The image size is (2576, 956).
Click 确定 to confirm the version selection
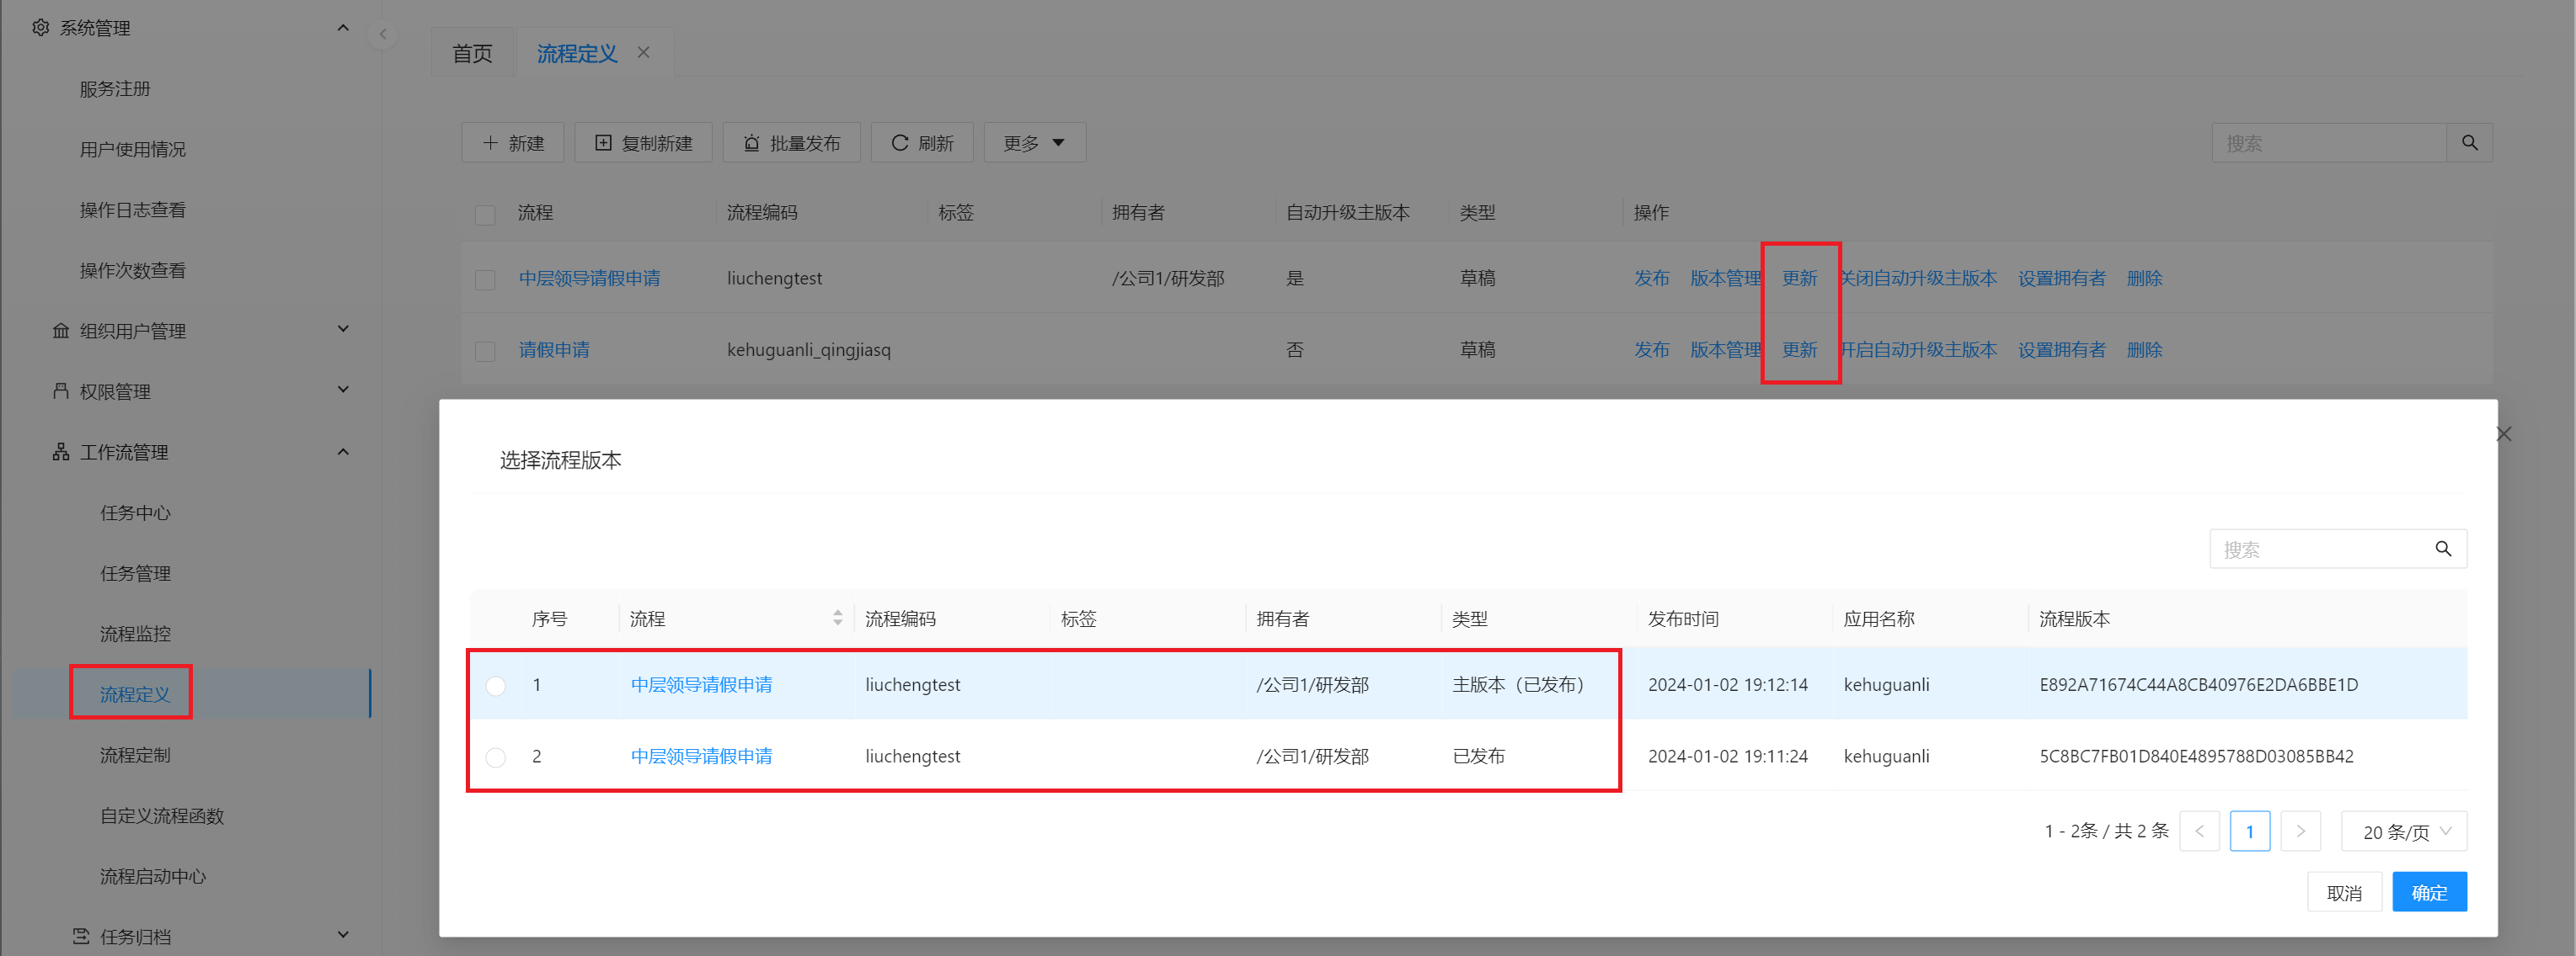click(x=2429, y=892)
